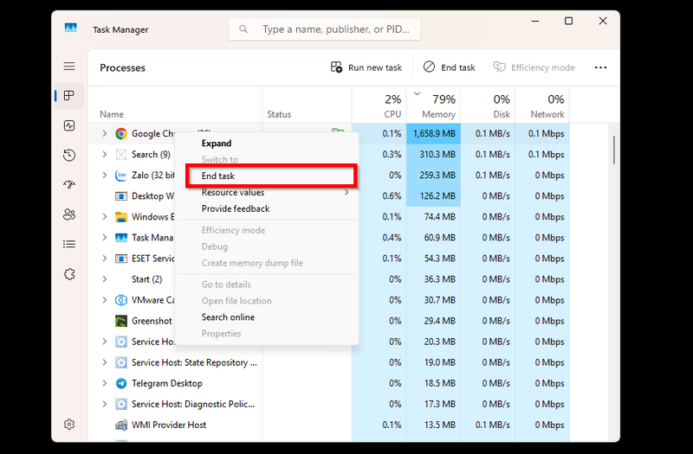Select the Greenshot process row
The width and height of the screenshot is (693, 454).
(x=328, y=321)
